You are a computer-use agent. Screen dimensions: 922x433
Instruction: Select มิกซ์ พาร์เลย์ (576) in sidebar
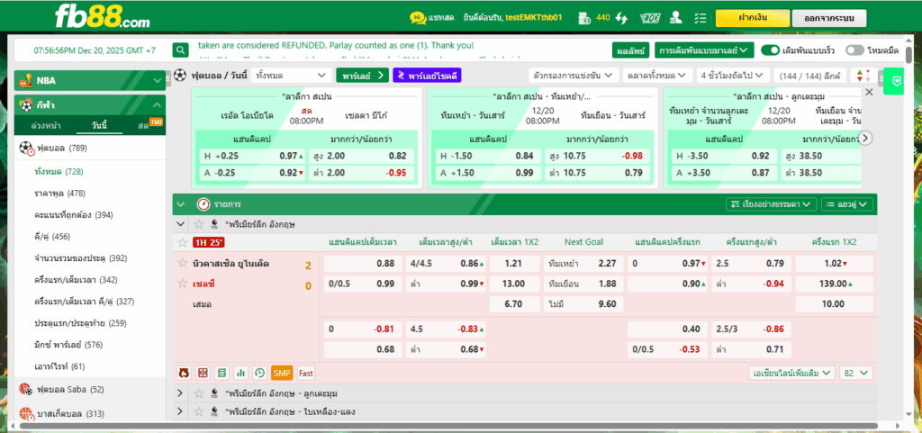(x=68, y=345)
